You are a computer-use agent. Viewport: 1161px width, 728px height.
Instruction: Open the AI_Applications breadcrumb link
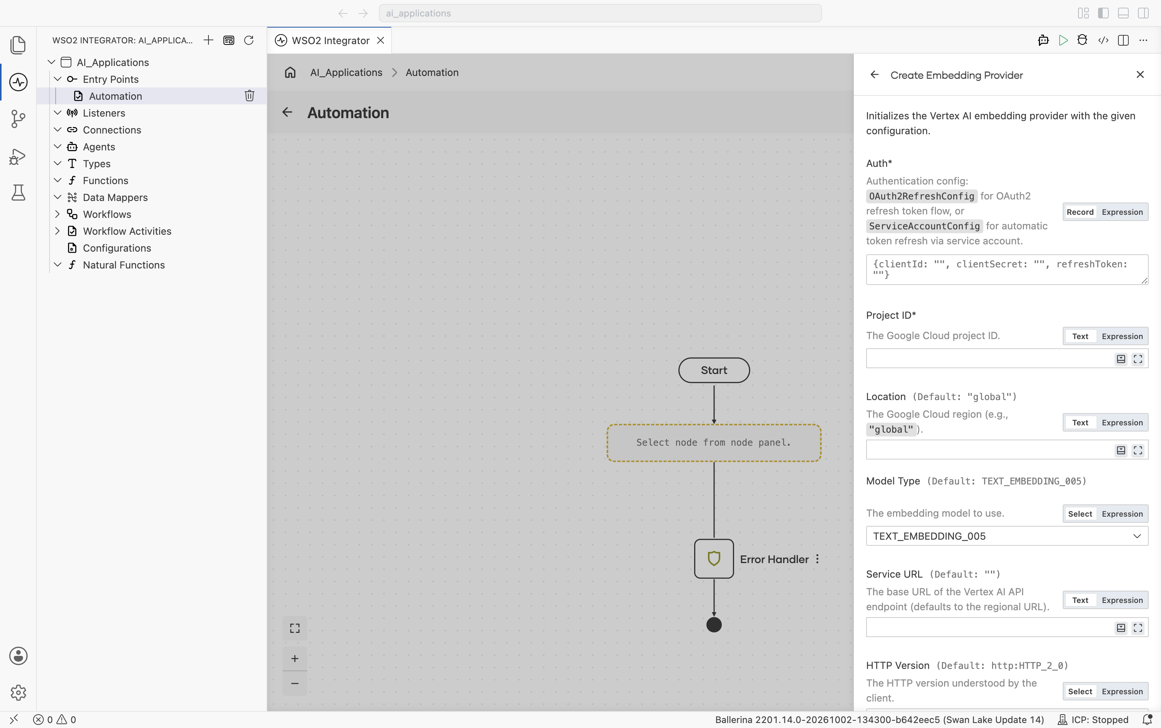tap(346, 72)
